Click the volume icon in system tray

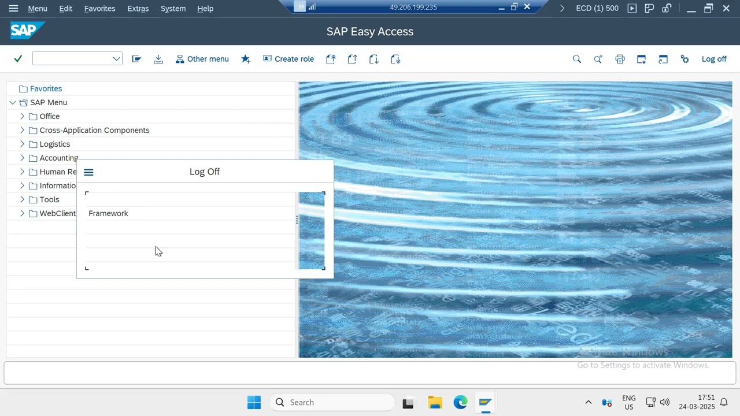665,402
